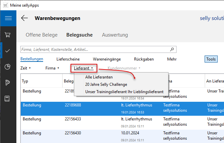224x143 pixels.
Task: Show Lieferscheine document type
Action: point(68,59)
